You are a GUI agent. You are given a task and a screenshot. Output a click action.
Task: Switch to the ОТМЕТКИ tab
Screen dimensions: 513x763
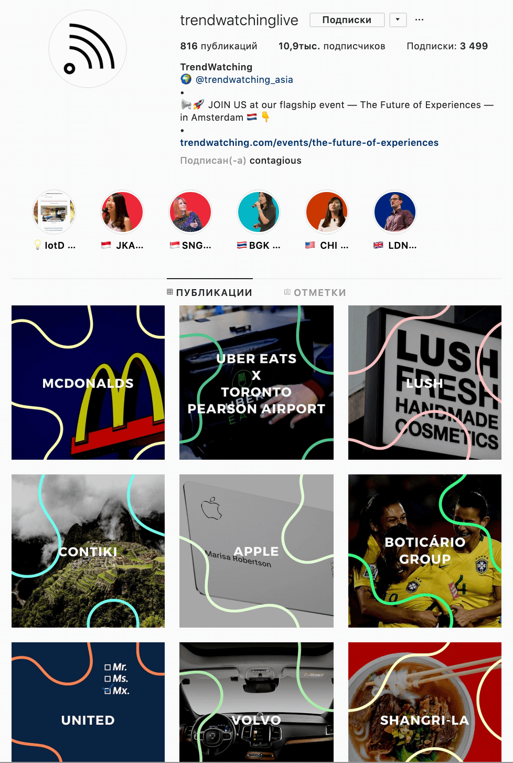click(315, 292)
